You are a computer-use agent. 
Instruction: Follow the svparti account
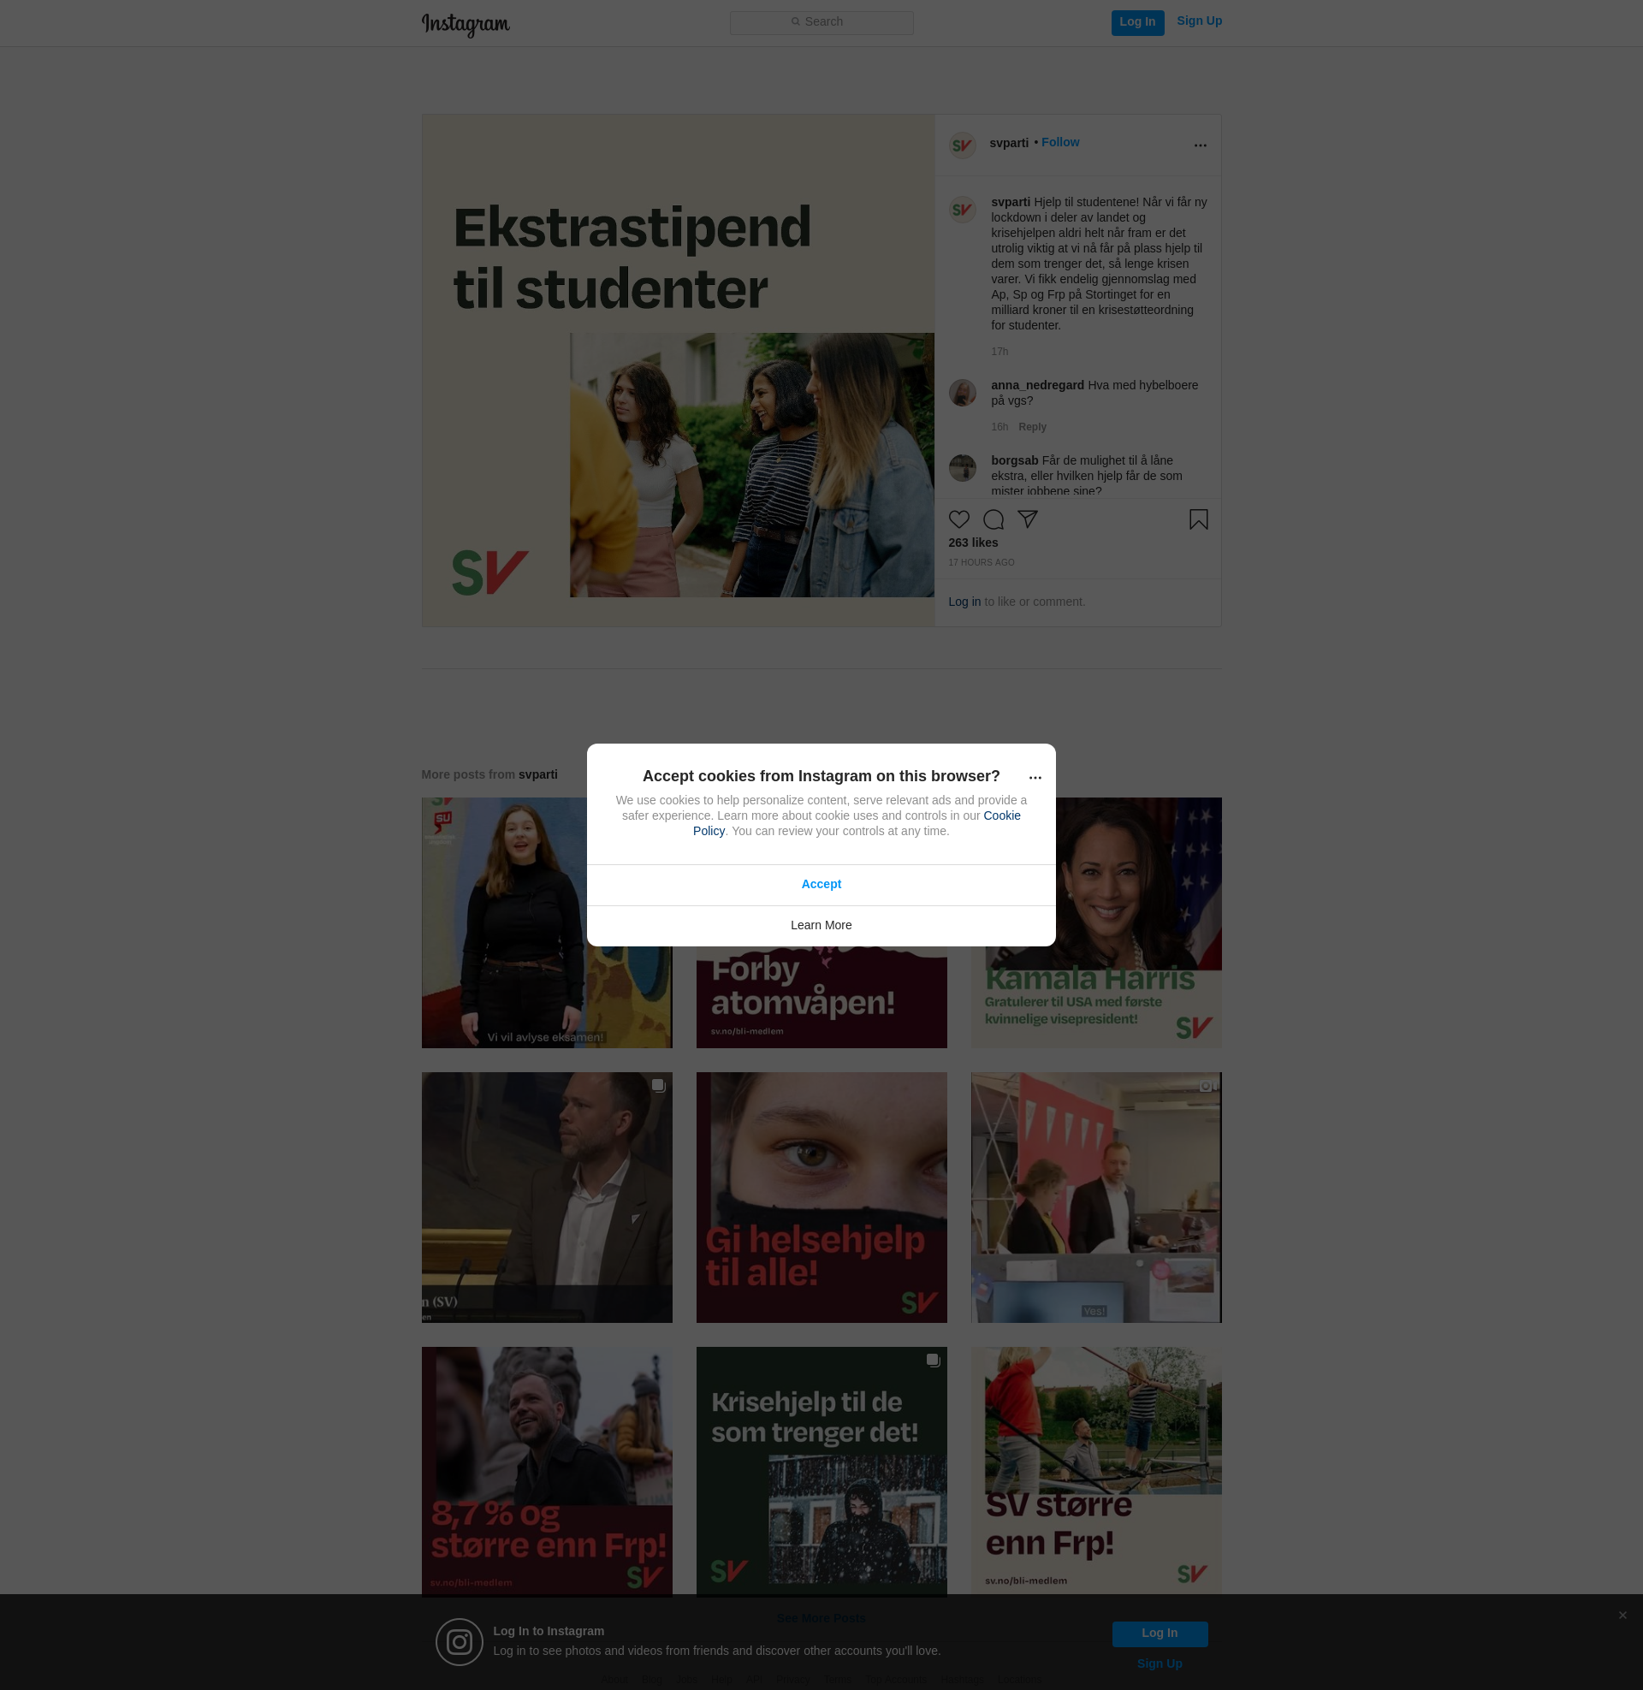(1059, 142)
